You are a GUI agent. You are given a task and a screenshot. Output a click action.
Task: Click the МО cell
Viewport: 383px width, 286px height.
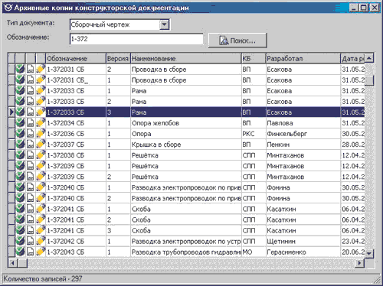coord(254,252)
